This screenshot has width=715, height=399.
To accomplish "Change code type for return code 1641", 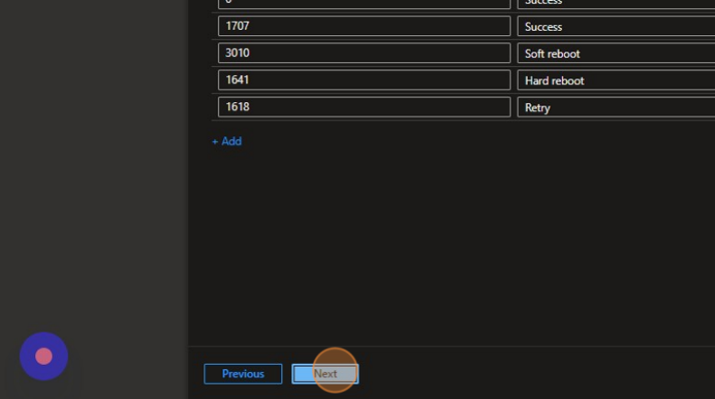I will [x=615, y=80].
